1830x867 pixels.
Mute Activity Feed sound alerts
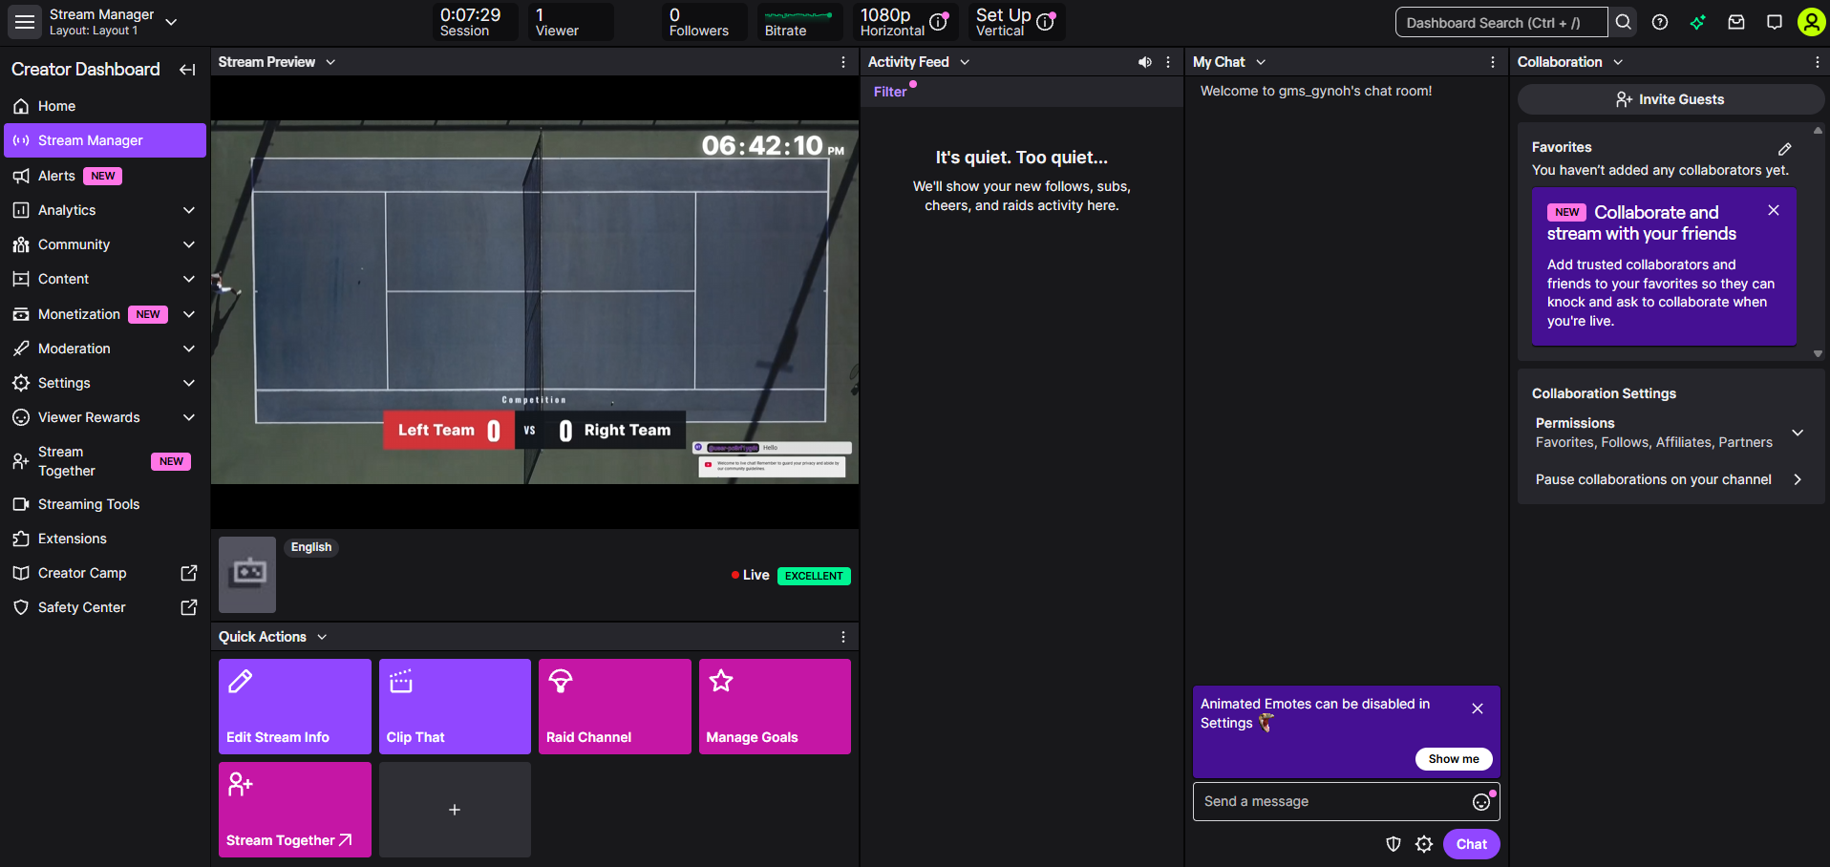(1144, 62)
